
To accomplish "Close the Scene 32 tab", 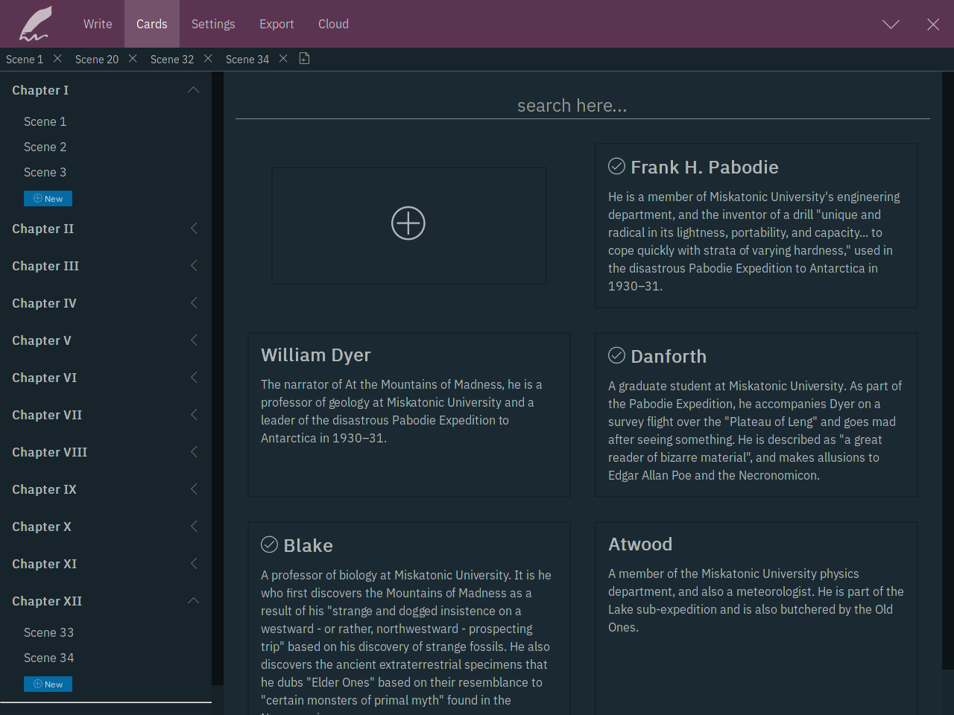I will tap(208, 58).
